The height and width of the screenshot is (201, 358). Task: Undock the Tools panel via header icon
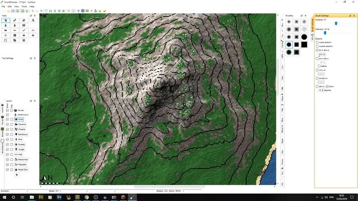[x=31, y=16]
